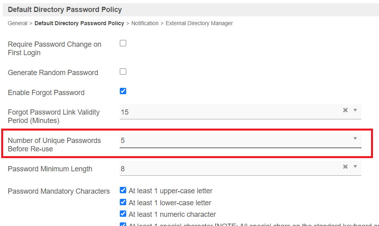Enable Require Password Change on First Login

coord(123,43)
